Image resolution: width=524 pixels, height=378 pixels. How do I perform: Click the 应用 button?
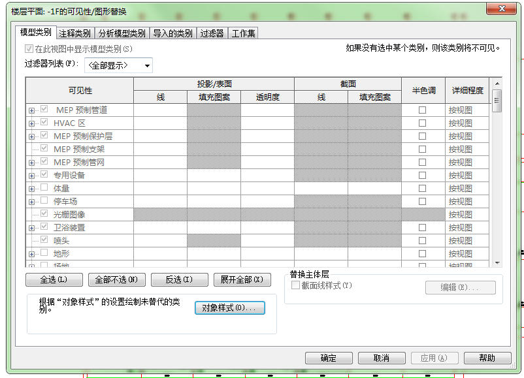(x=434, y=358)
